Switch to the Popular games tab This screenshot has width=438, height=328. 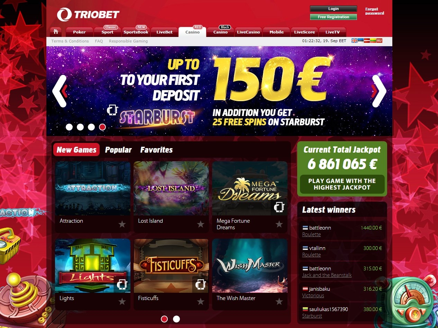[118, 150]
